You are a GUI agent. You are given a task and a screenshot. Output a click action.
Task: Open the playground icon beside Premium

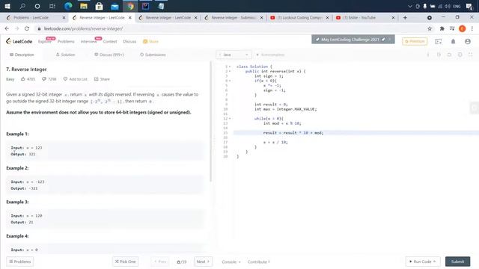pos(439,41)
